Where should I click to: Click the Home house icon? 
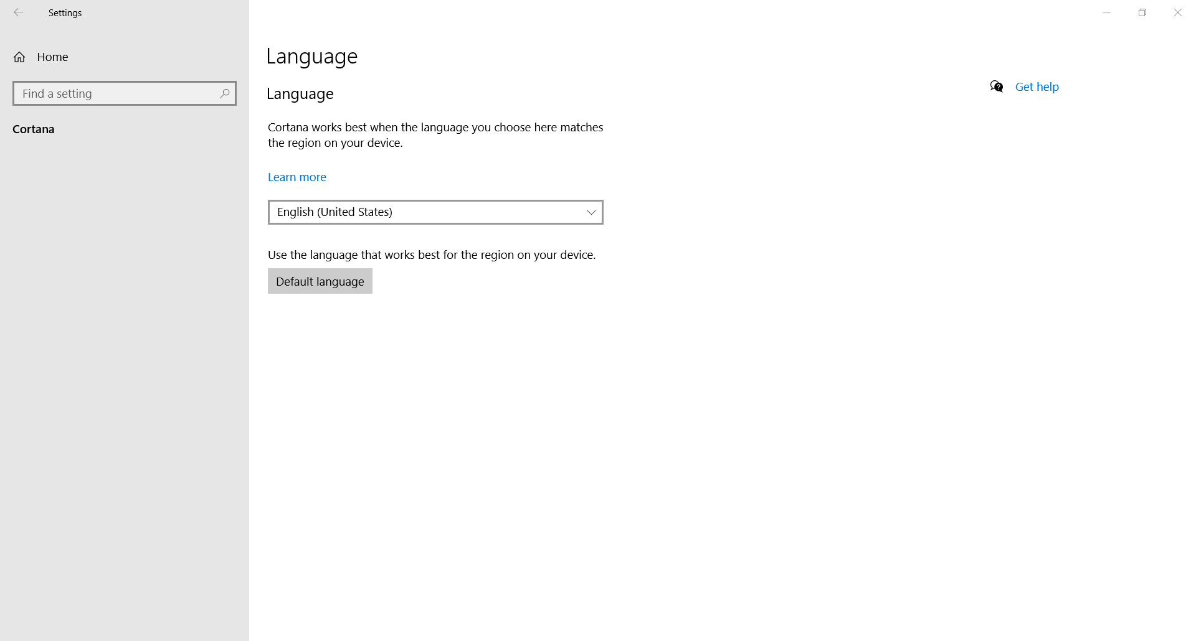point(19,57)
